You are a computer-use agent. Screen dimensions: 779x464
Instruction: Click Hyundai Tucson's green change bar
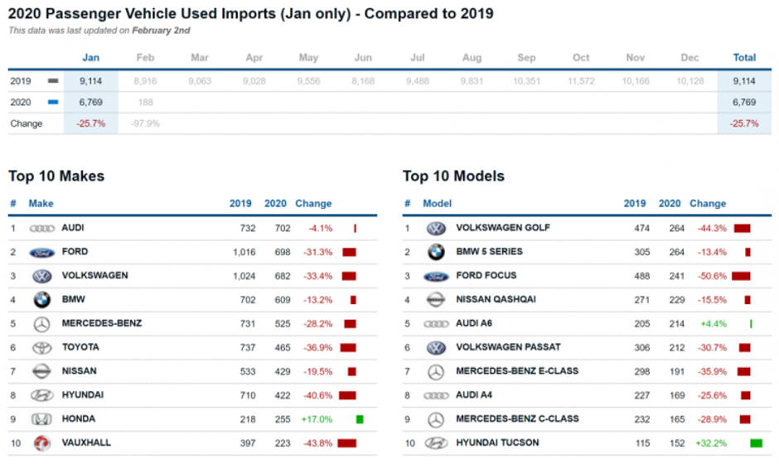click(756, 443)
